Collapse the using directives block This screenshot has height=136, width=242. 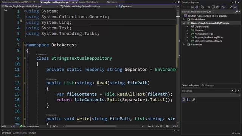[25, 11]
